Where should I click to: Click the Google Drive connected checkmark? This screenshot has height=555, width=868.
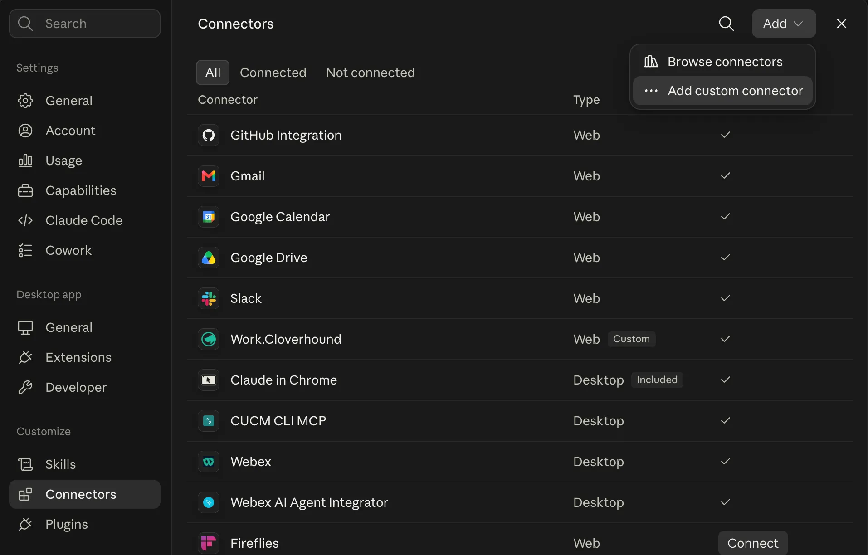726,257
